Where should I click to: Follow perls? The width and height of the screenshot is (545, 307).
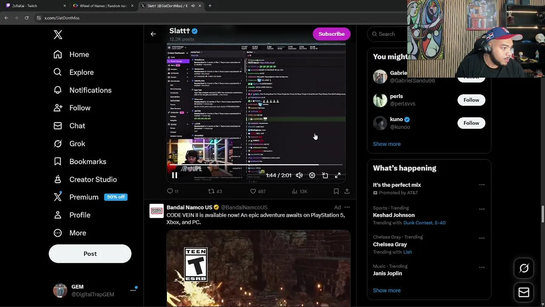tap(471, 100)
